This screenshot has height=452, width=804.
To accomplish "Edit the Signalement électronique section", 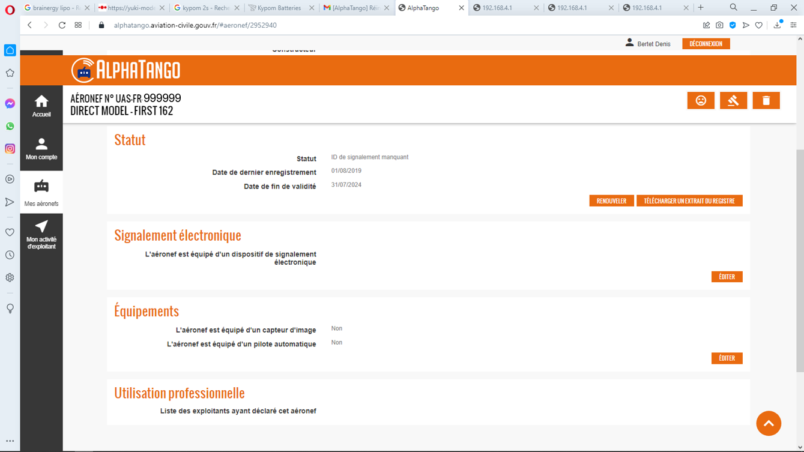I will (x=727, y=277).
